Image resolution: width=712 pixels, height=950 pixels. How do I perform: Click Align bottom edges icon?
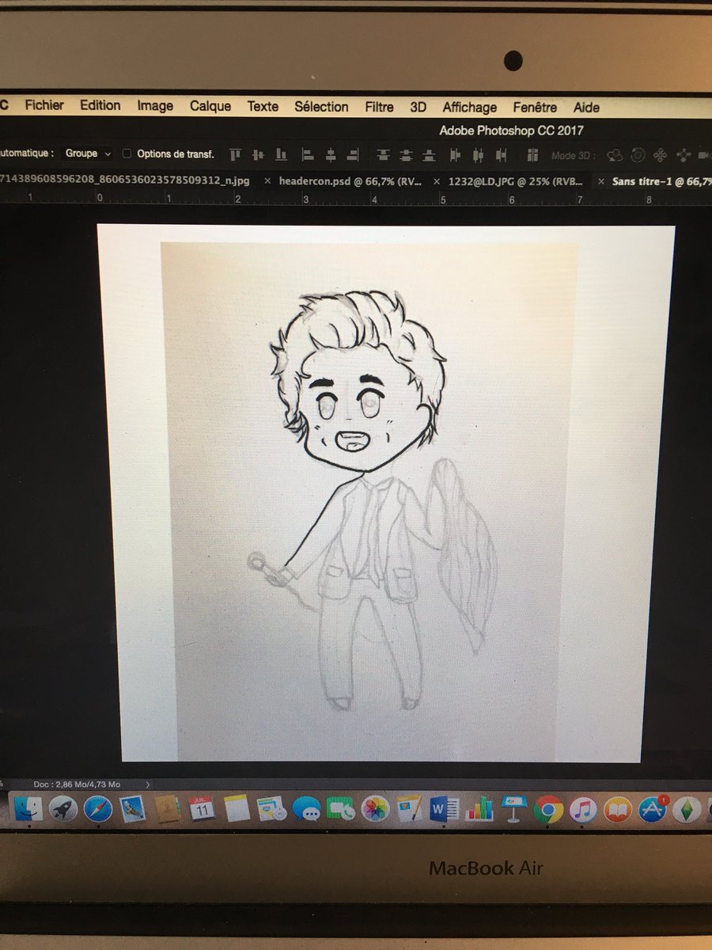click(281, 154)
